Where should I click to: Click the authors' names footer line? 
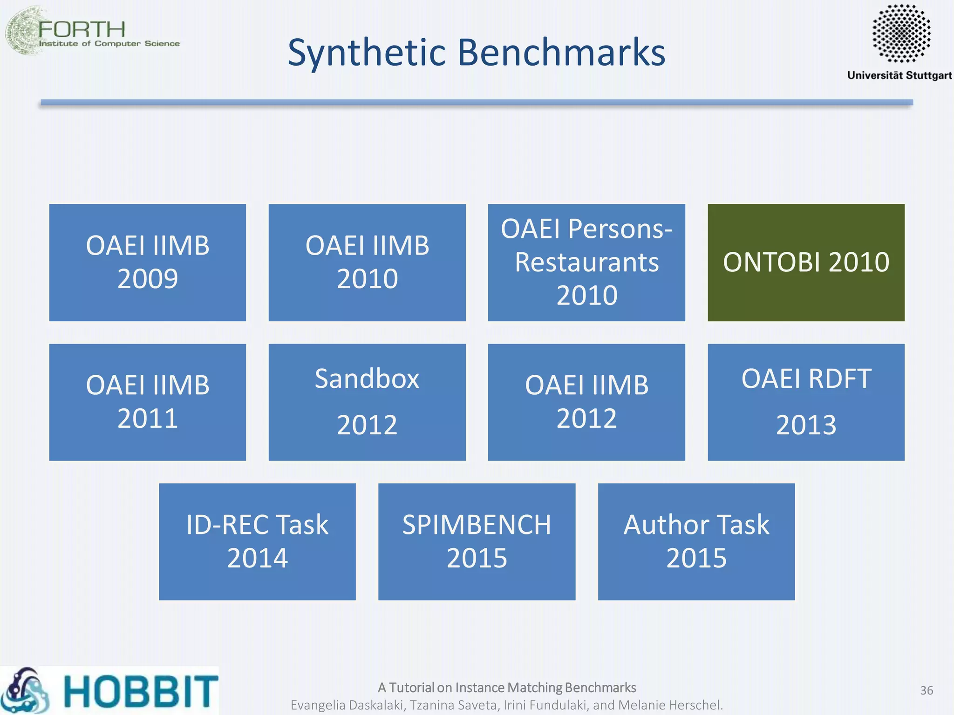tap(507, 705)
